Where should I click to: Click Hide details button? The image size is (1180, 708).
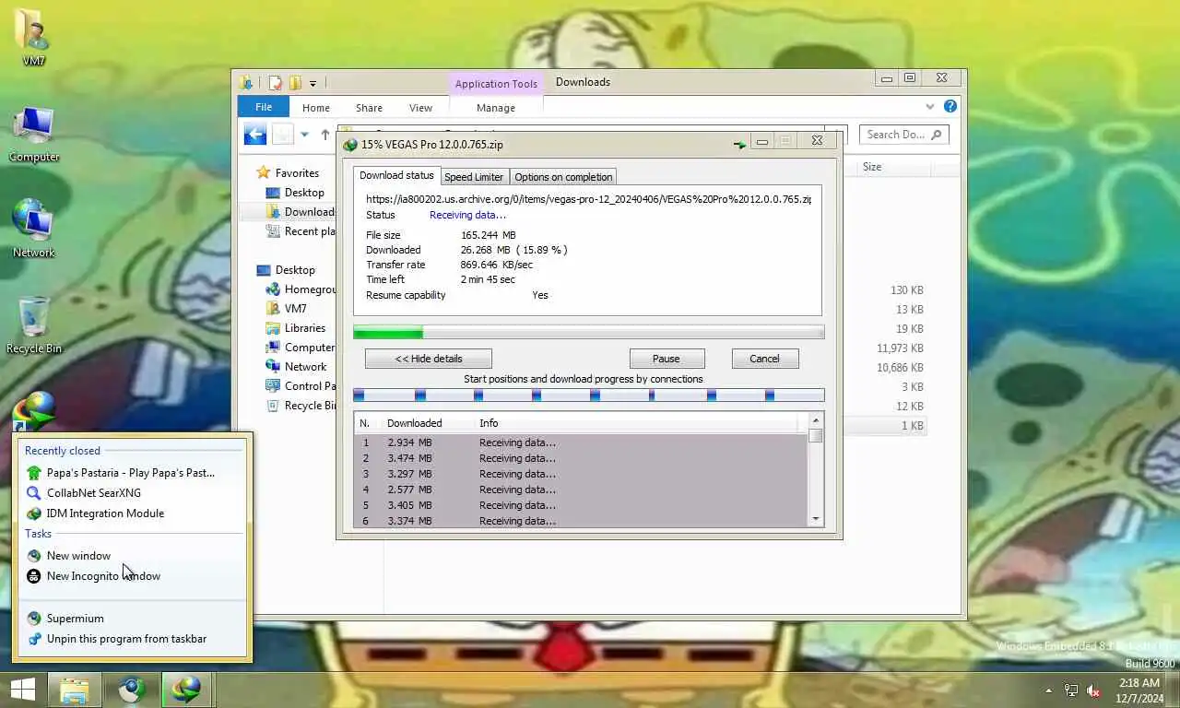pyautogui.click(x=429, y=359)
